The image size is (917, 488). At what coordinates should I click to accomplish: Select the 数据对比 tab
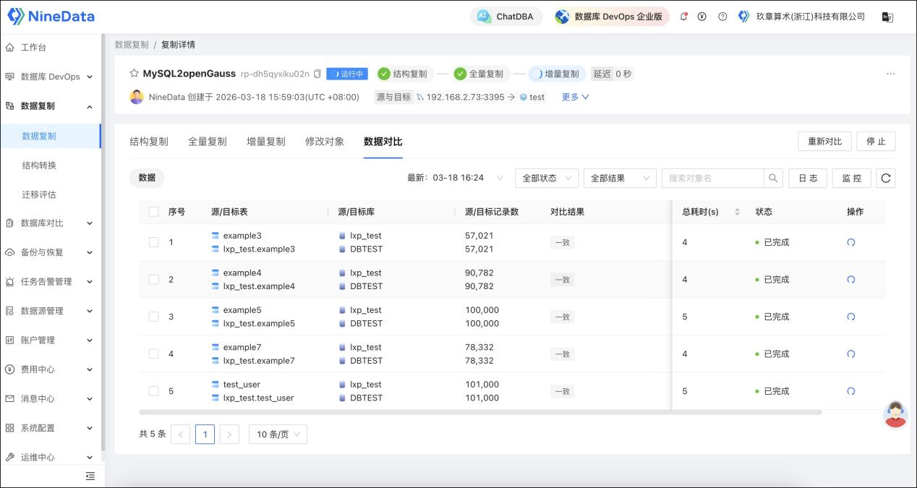click(383, 142)
